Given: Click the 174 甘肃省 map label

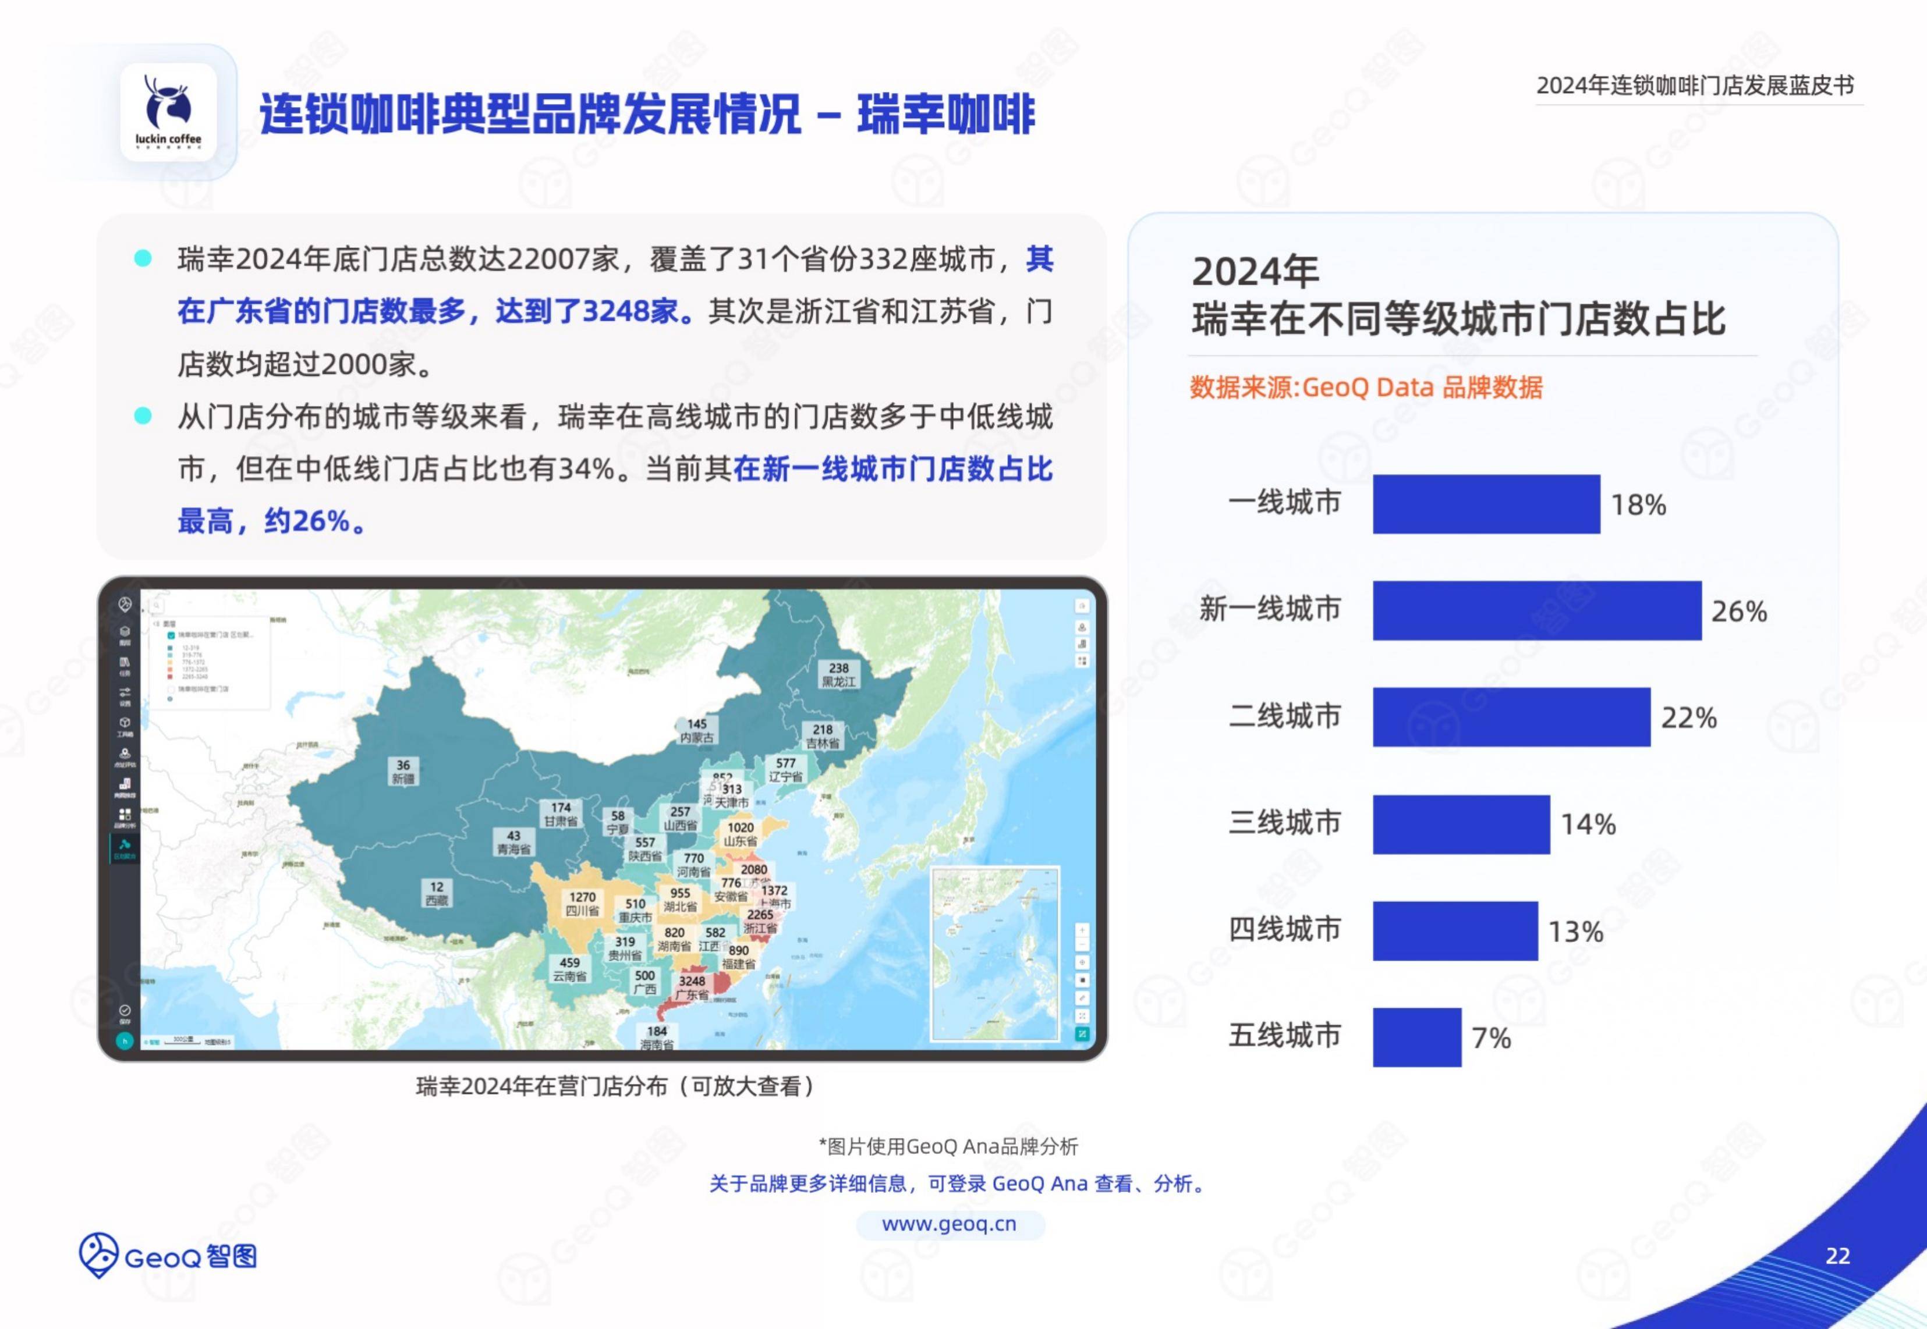Looking at the screenshot, I should pyautogui.click(x=561, y=815).
